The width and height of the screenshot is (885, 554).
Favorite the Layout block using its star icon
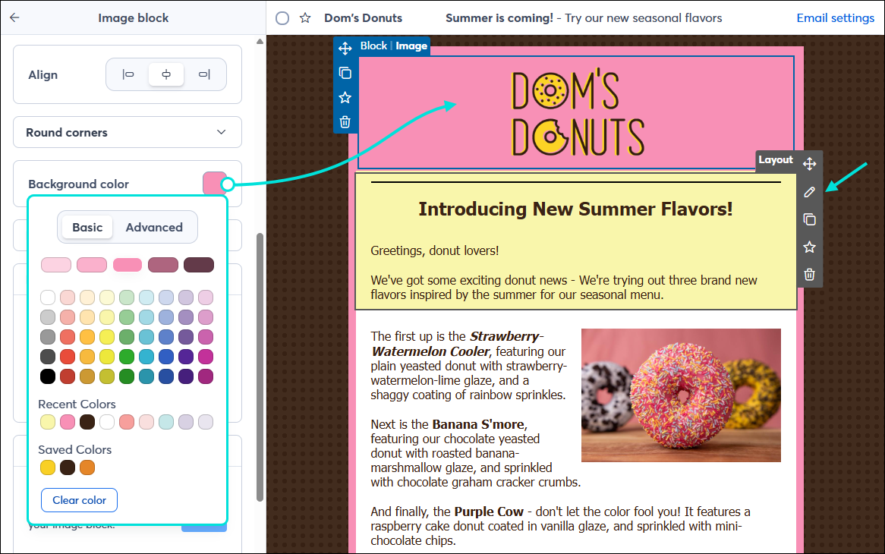(809, 247)
